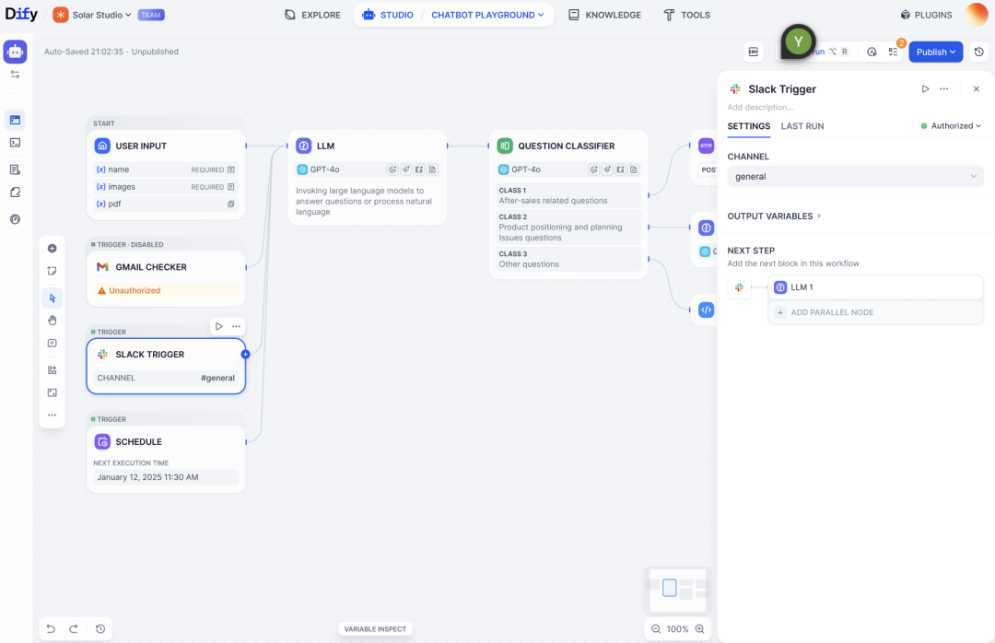
Task: Click the Dify robot logo in left sidebar
Action: click(x=15, y=51)
